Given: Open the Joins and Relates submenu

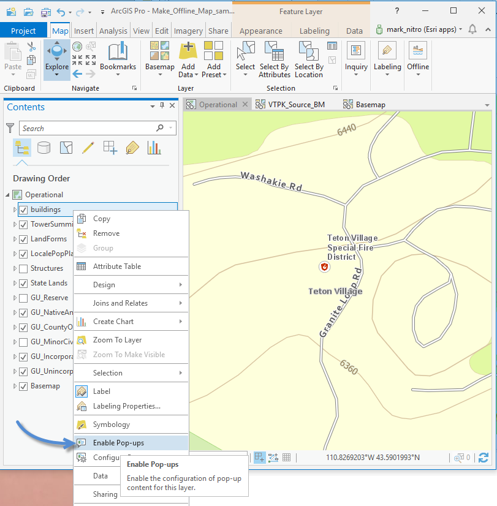Looking at the screenshot, I should tap(131, 303).
